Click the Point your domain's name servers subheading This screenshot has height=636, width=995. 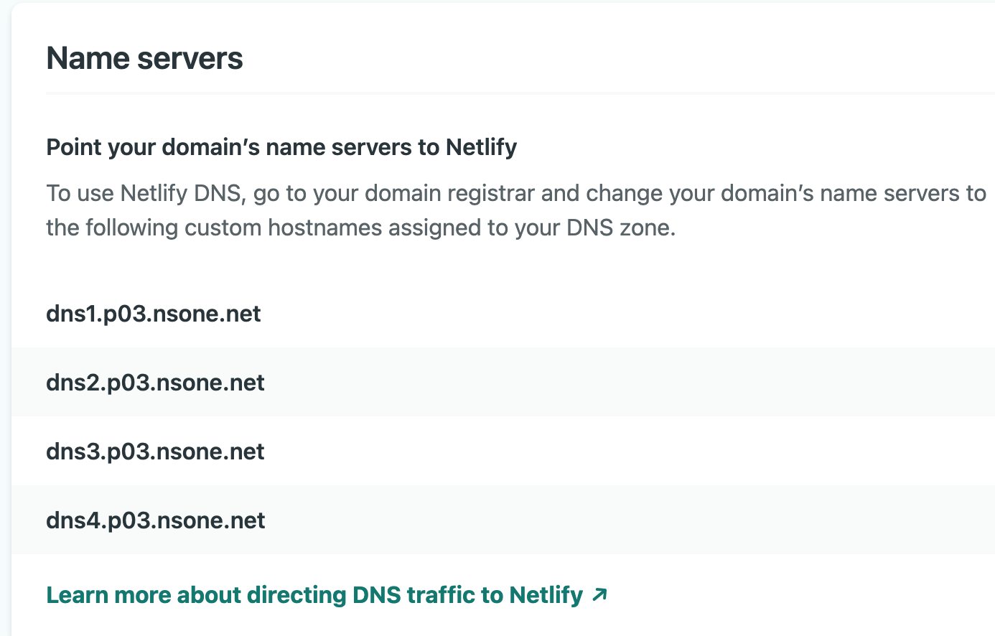(x=281, y=147)
